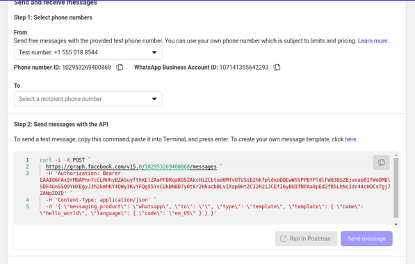Image resolution: width=415 pixels, height=264 pixels.
Task: Copy the WhatsApp Business Account ID
Action: click(x=277, y=68)
